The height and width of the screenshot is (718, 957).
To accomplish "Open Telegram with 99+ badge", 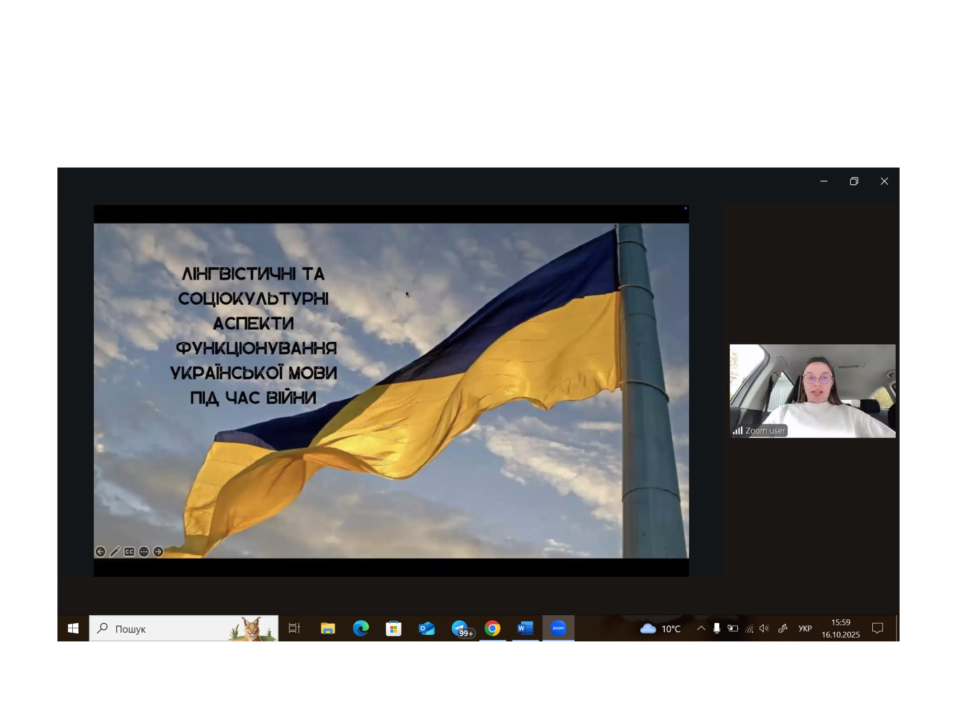I will click(x=460, y=628).
